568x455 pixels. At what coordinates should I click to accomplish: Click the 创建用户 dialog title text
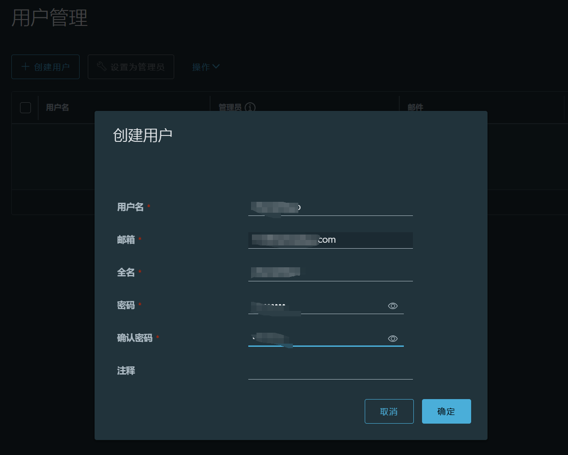point(142,135)
